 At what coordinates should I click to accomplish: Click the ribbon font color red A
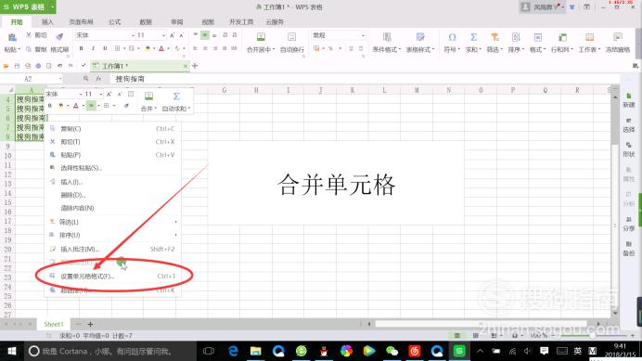click(161, 48)
